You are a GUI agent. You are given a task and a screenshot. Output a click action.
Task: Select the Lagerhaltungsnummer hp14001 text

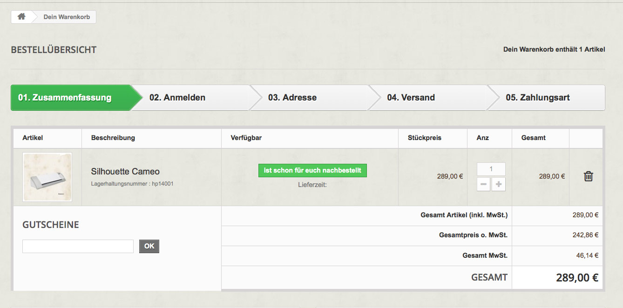point(132,184)
